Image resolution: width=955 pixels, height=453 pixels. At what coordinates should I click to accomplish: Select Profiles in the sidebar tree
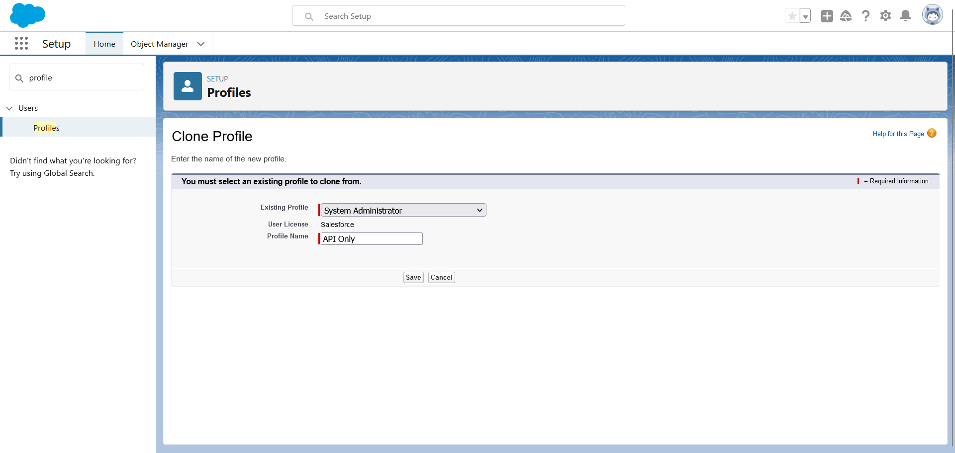[46, 128]
